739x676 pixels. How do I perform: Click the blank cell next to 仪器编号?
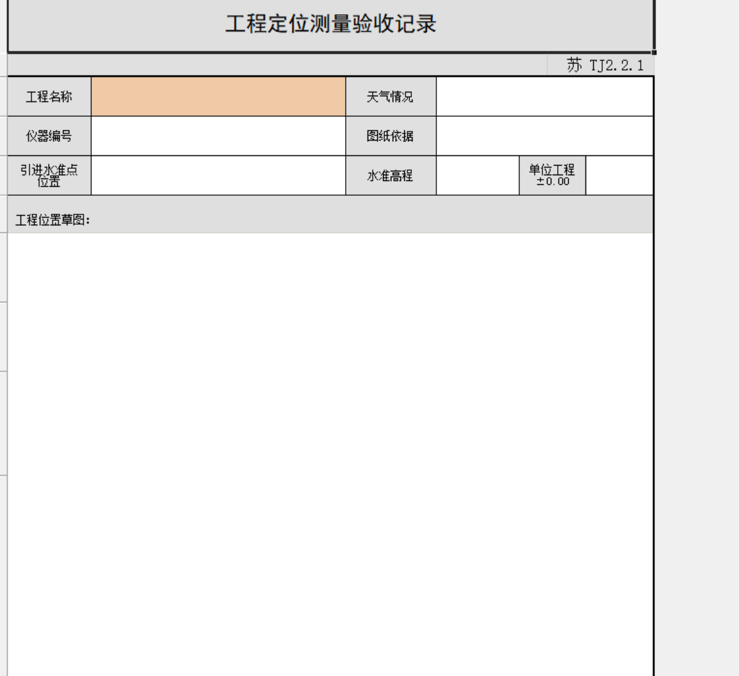pyautogui.click(x=218, y=136)
